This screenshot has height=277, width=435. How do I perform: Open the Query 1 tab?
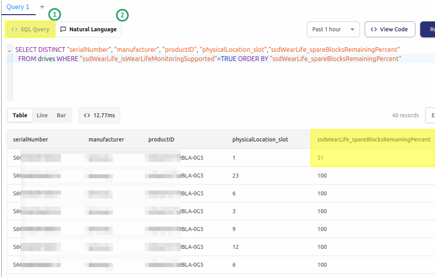point(18,7)
